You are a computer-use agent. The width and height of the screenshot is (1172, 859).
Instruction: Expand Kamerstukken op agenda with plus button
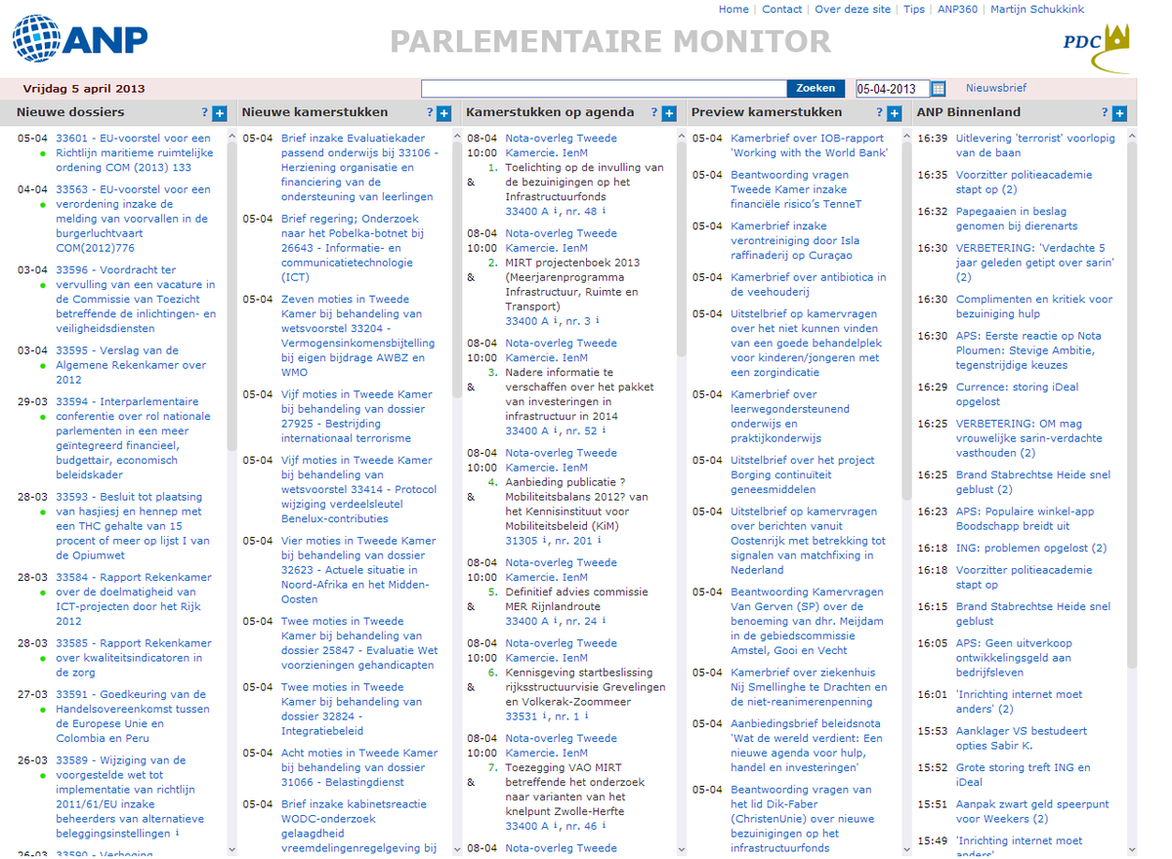(x=669, y=113)
